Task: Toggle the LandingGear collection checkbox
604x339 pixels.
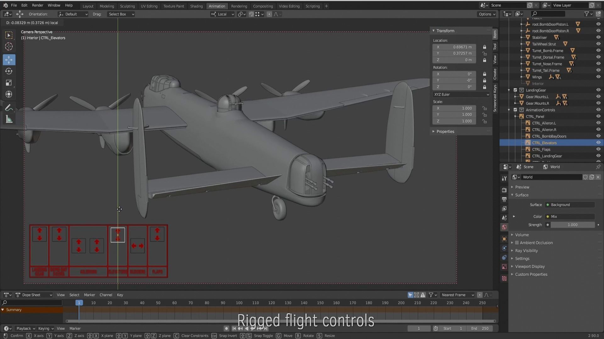Action: click(x=515, y=90)
